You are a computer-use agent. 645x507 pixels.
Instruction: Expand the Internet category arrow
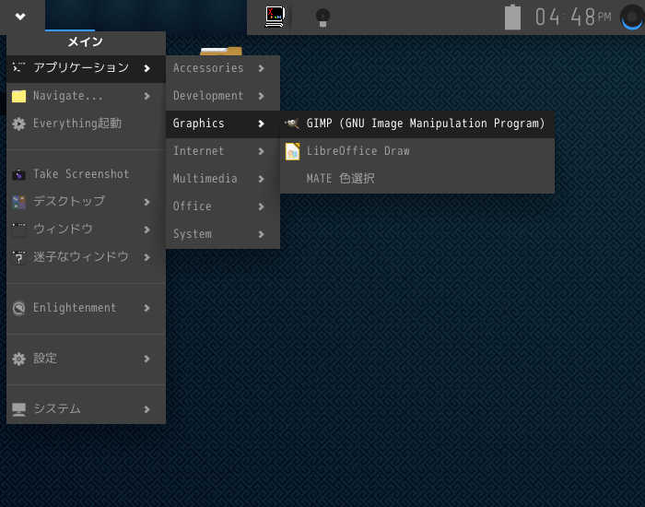pos(261,151)
